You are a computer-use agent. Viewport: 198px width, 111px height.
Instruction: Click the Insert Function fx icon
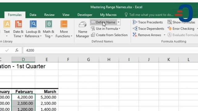pos(17,50)
